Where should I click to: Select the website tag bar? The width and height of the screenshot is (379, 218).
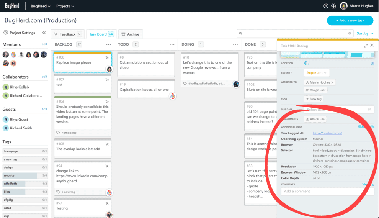point(25,175)
